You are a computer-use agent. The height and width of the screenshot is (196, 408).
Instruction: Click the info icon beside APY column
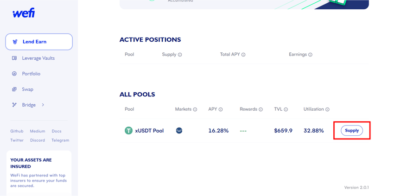click(x=221, y=110)
